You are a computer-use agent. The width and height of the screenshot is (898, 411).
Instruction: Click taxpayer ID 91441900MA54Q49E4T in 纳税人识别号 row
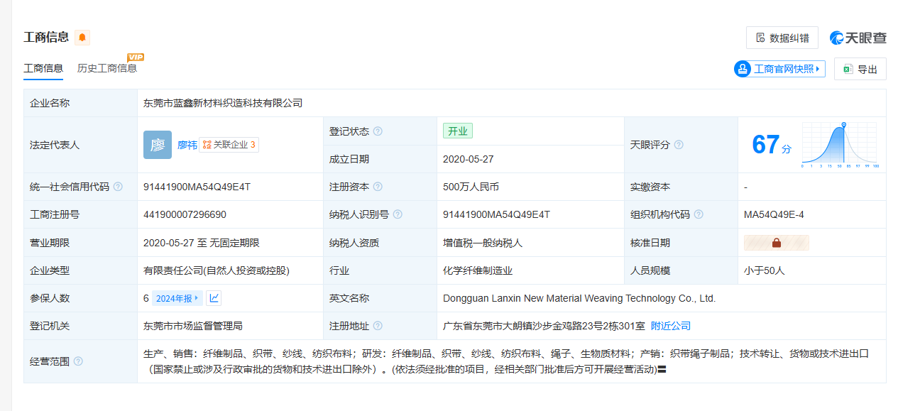click(496, 214)
